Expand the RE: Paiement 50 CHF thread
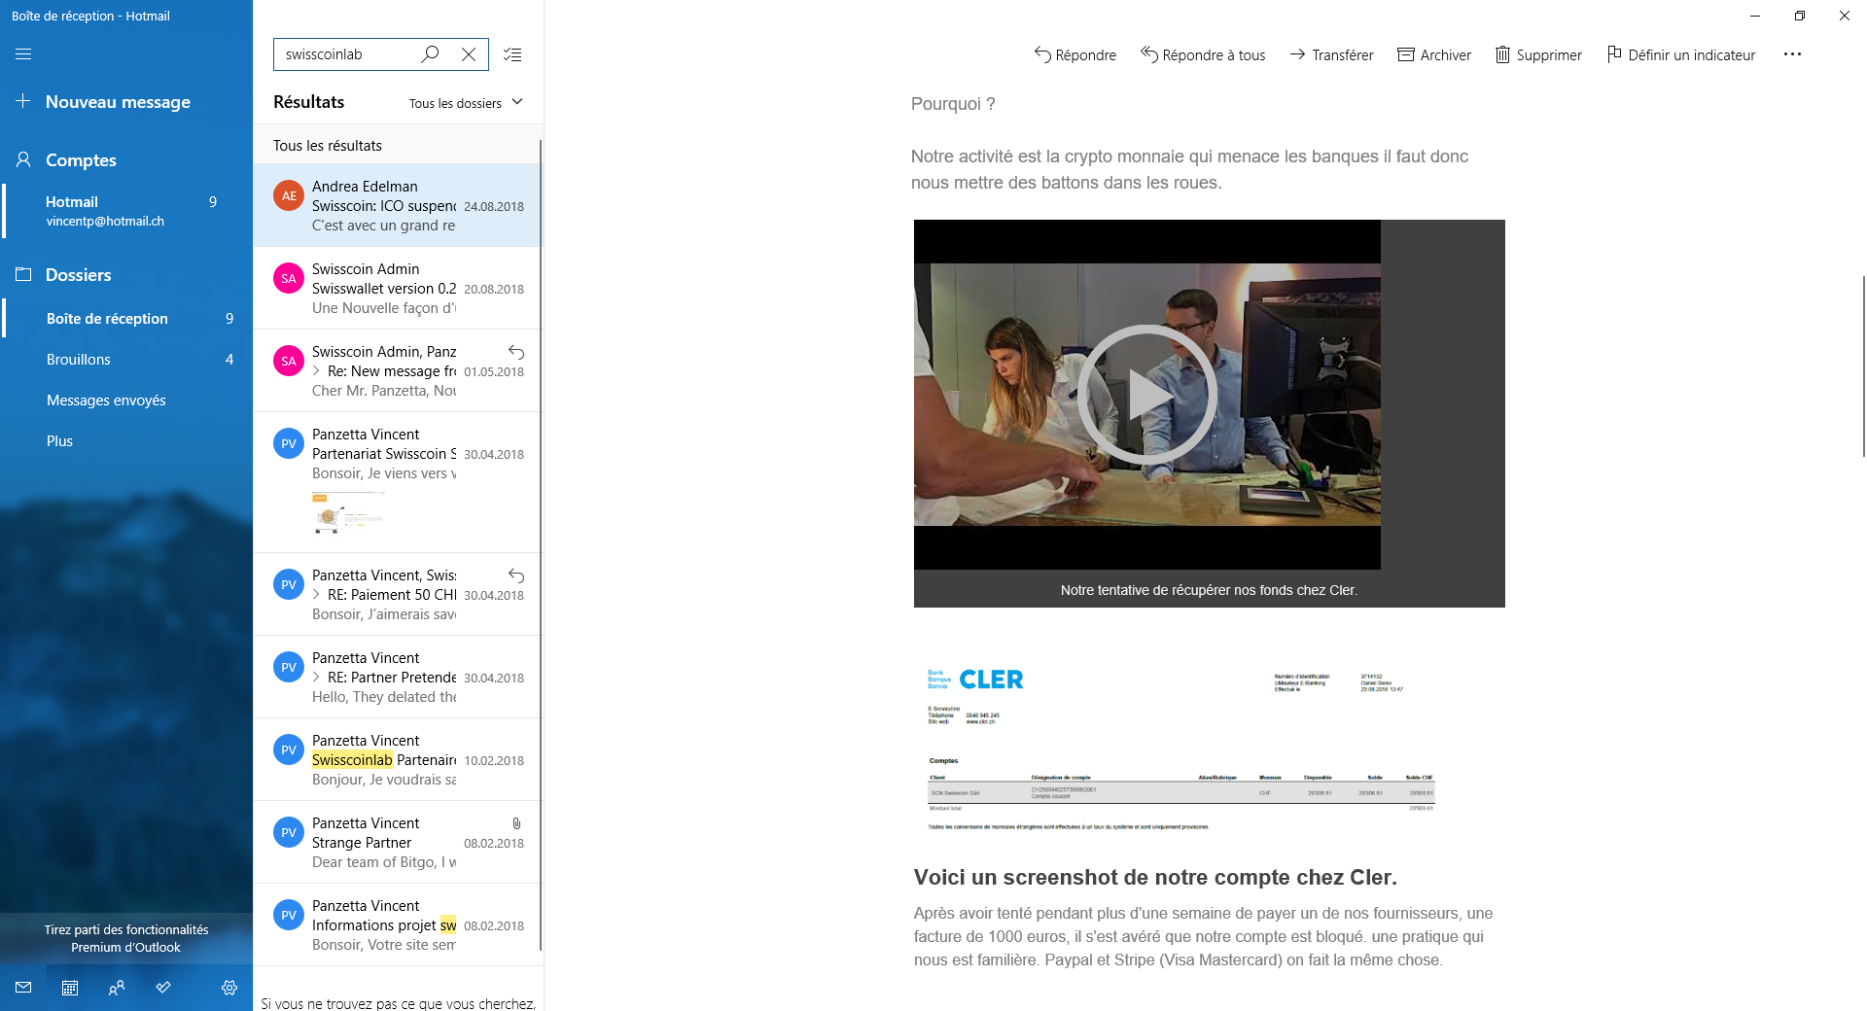This screenshot has width=1867, height=1011. pos(317,595)
